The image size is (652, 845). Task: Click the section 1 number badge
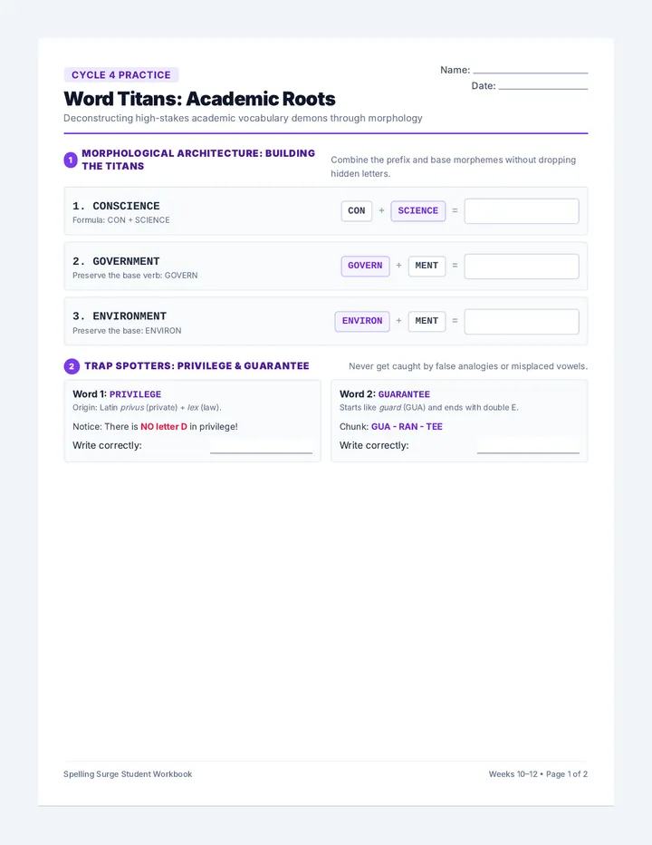(71, 160)
